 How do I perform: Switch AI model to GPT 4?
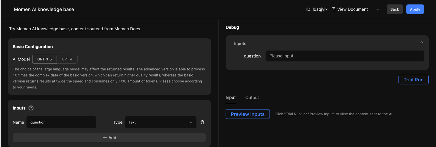[67, 59]
